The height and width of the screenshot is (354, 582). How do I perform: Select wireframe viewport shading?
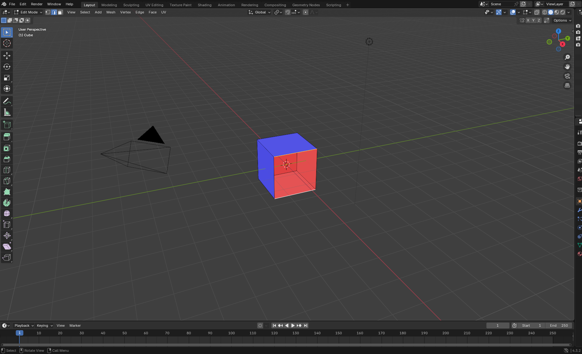click(x=545, y=12)
